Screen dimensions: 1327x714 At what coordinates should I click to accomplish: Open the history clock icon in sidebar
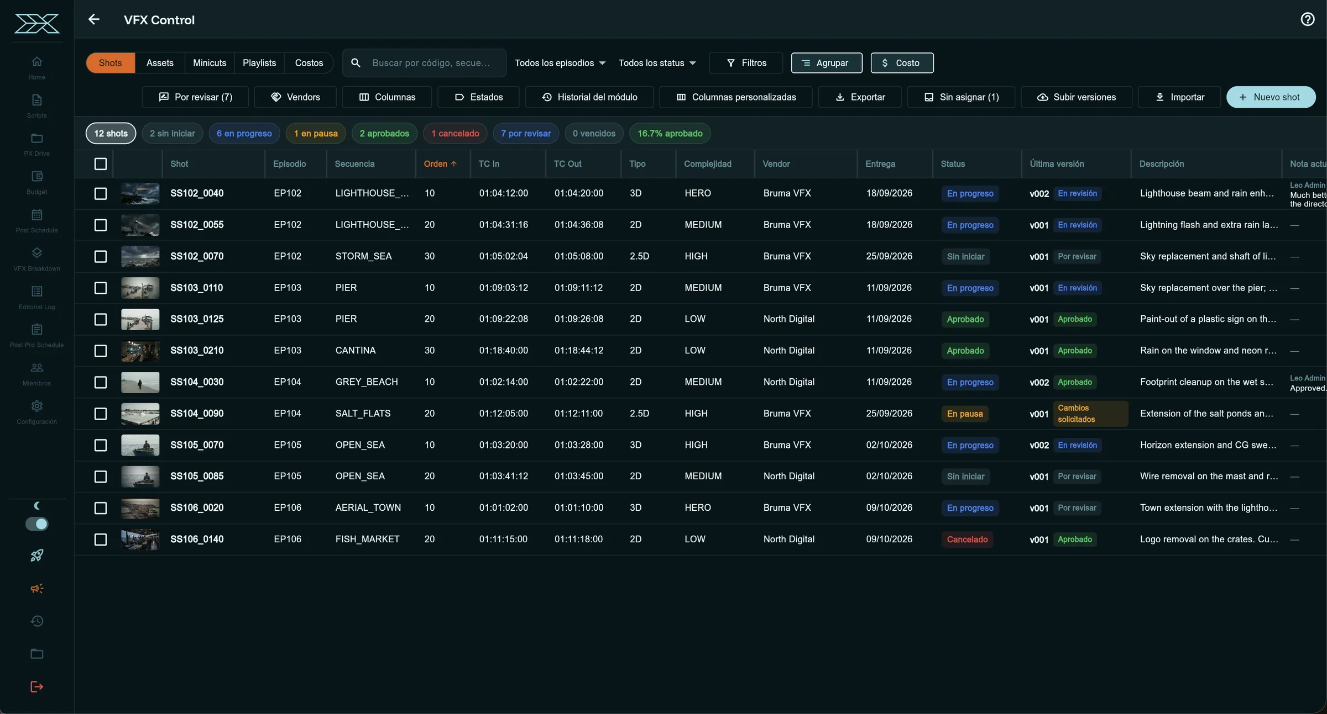click(37, 621)
